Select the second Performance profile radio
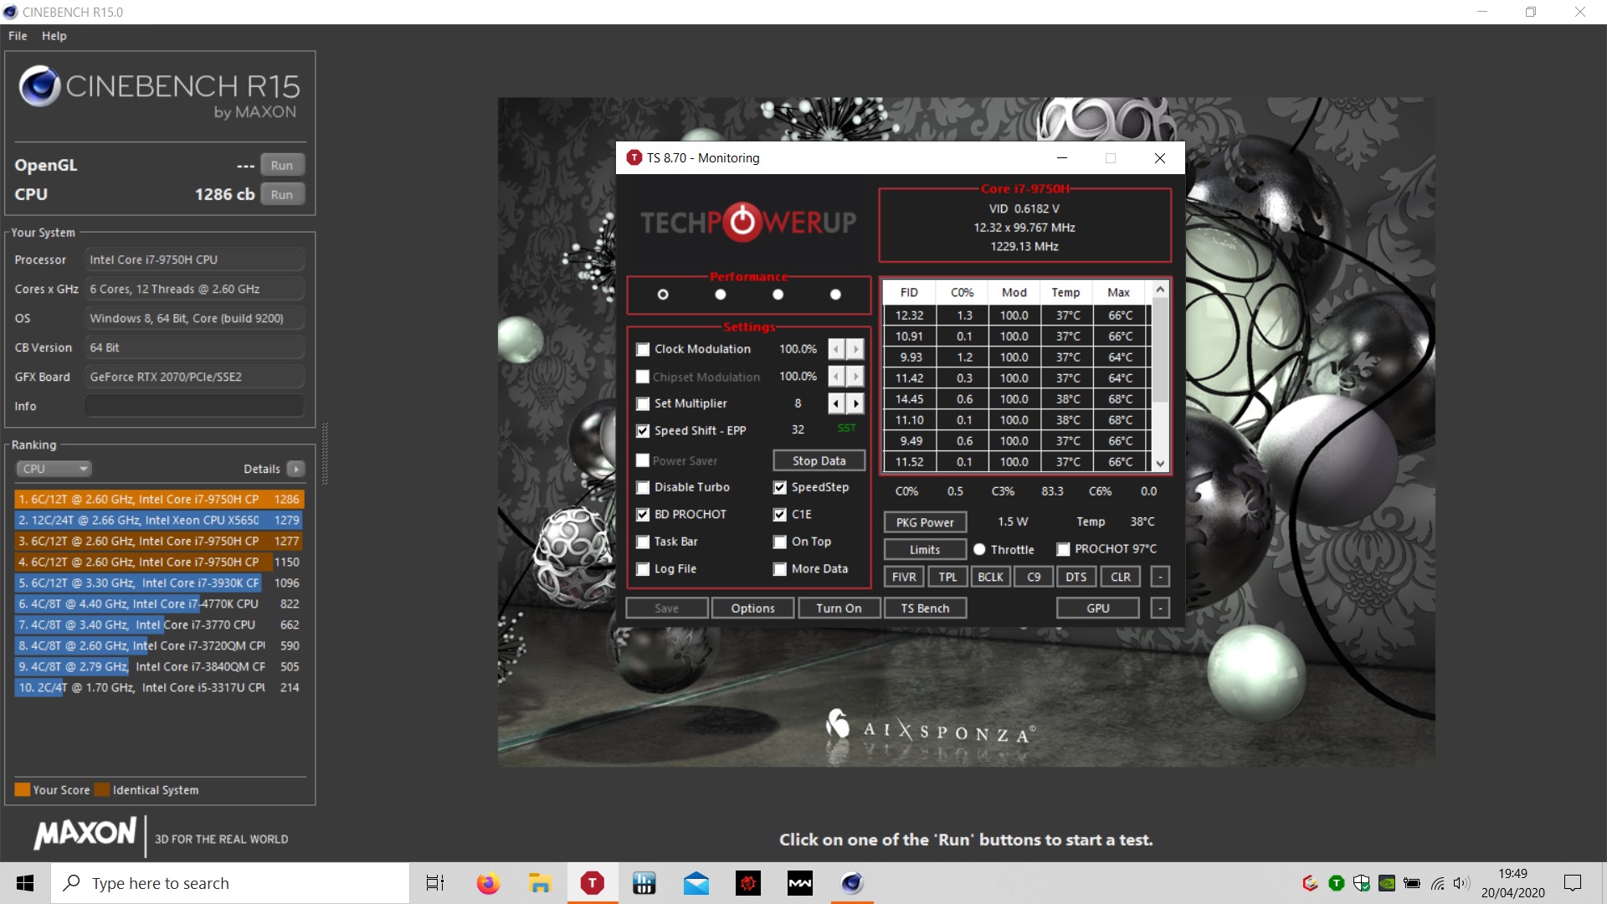Viewport: 1607px width, 904px height. tap(721, 295)
